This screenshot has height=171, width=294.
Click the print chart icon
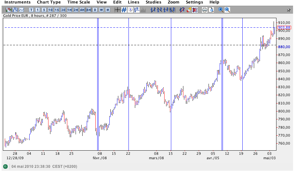tap(205, 10)
